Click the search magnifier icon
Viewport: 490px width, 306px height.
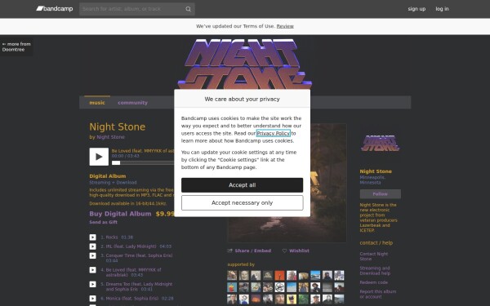point(188,9)
